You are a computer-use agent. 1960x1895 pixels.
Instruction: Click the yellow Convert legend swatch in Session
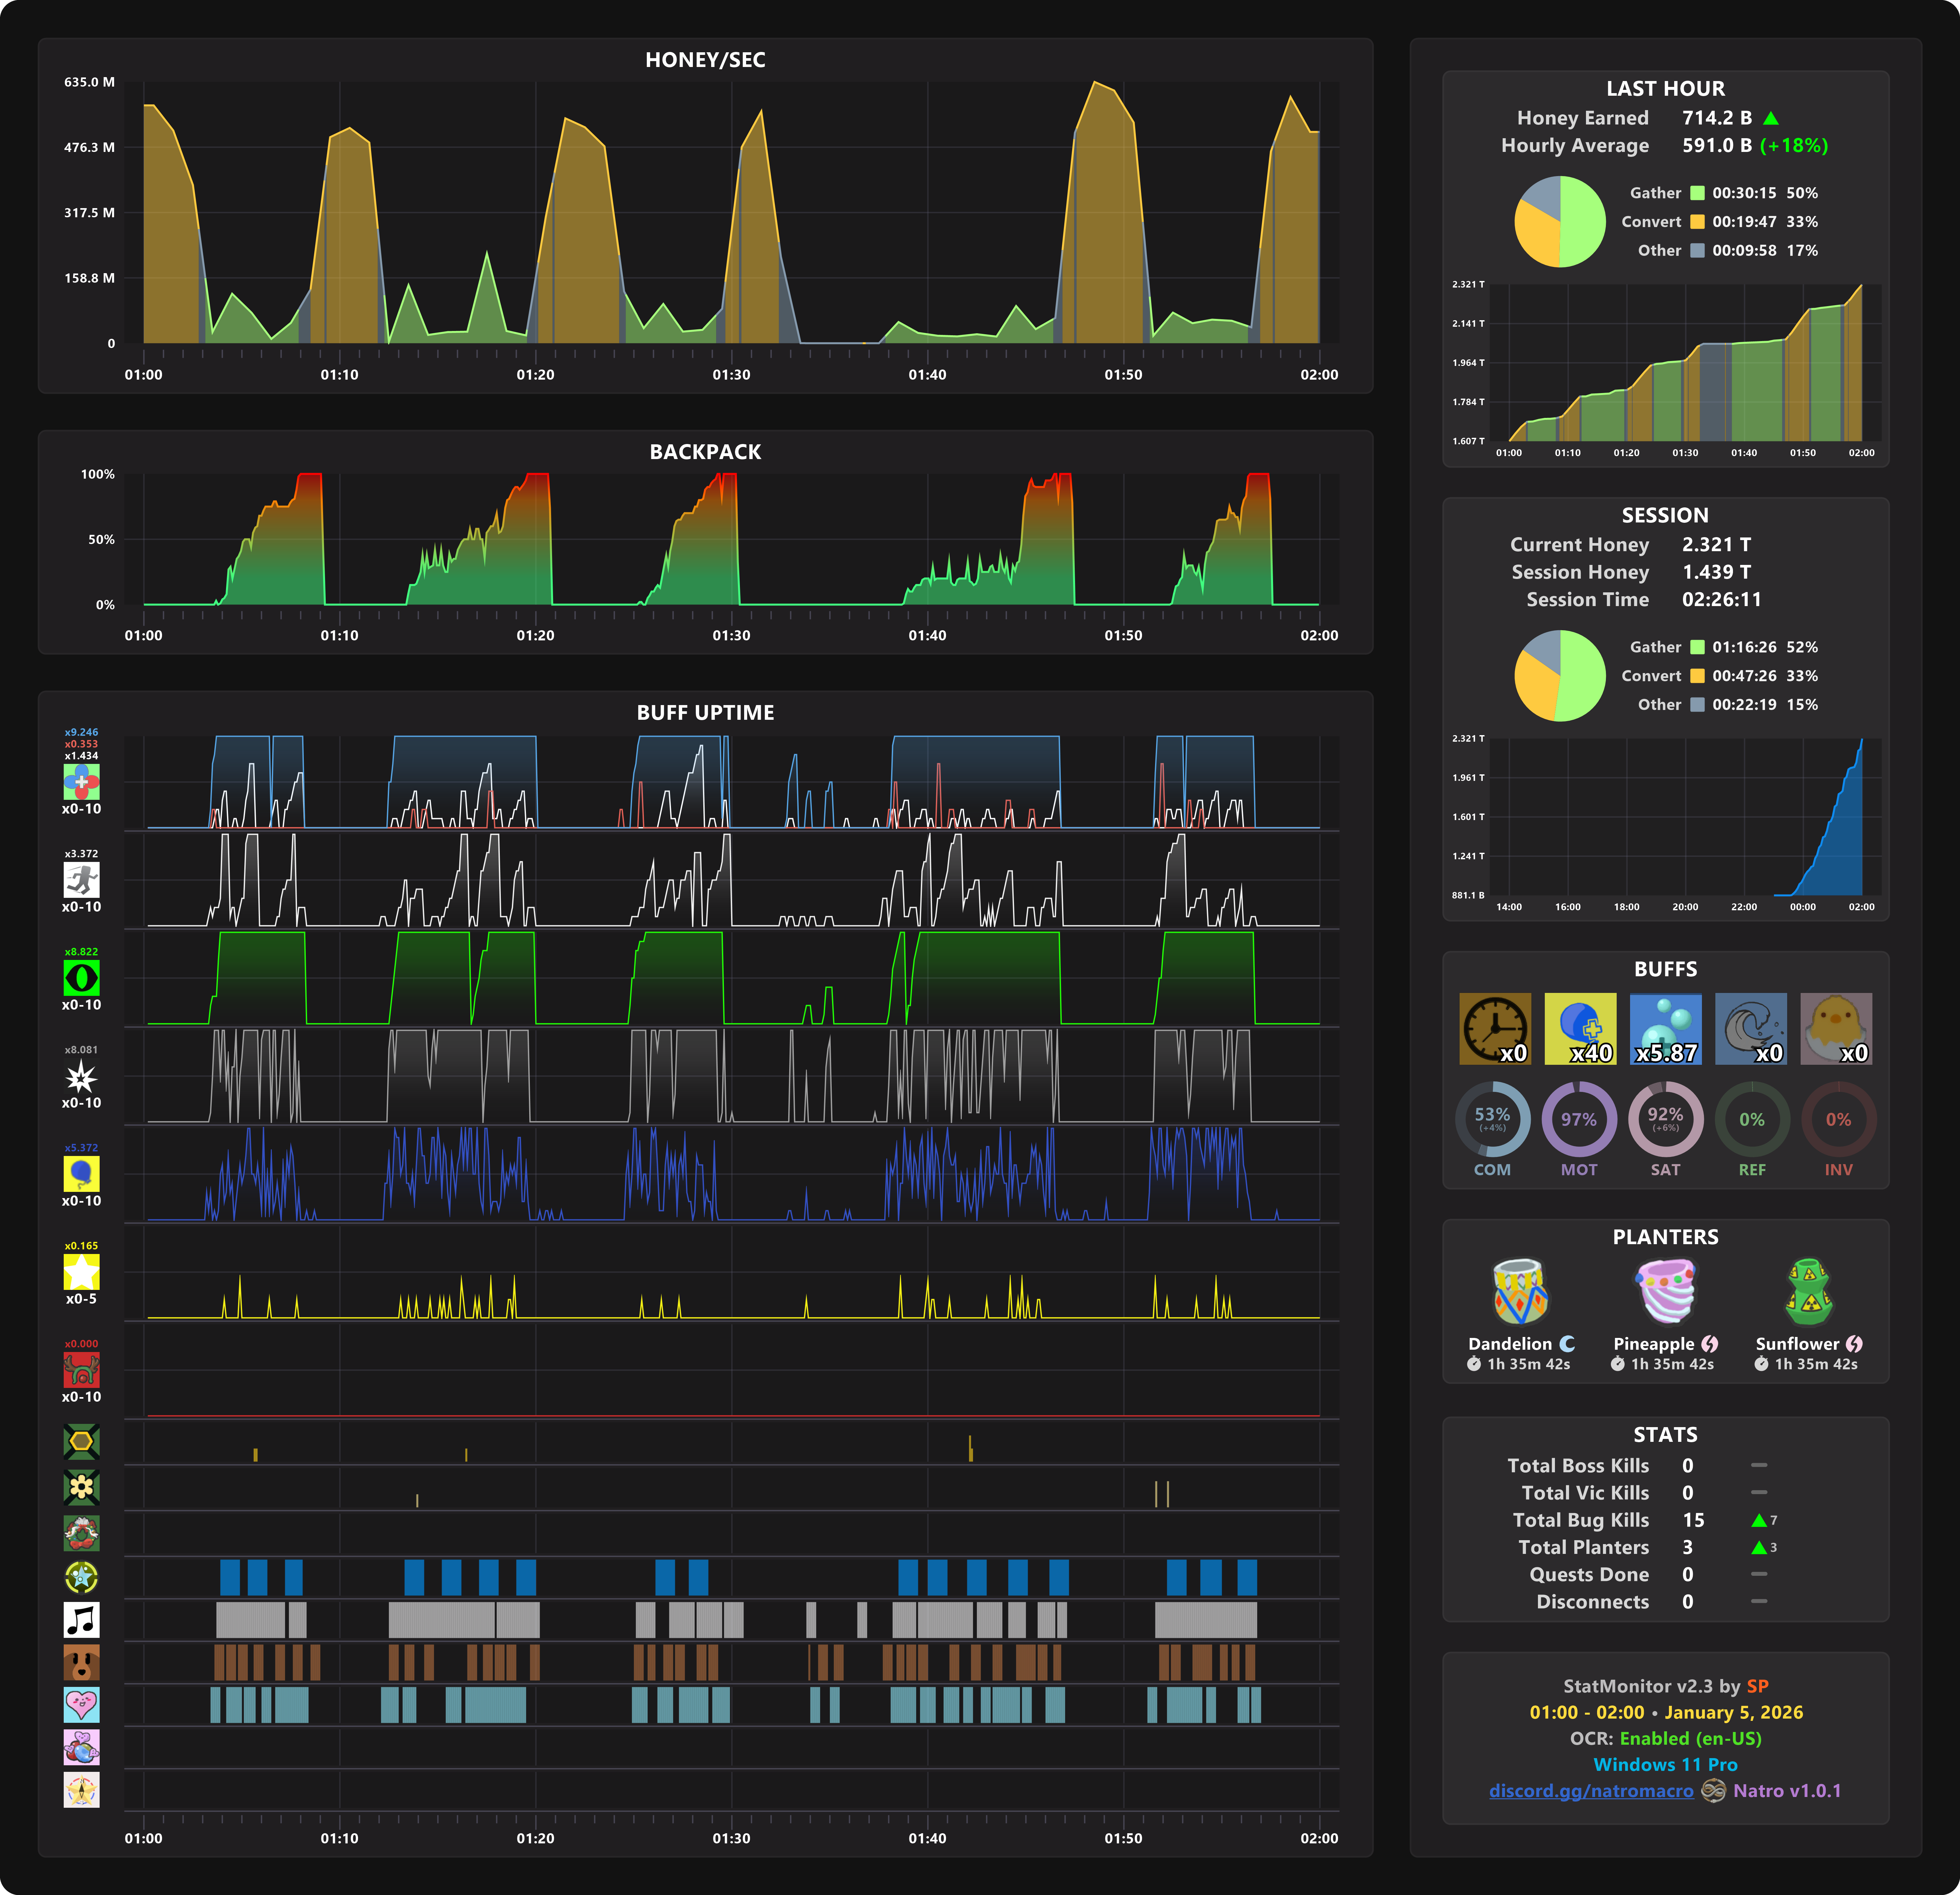(1697, 676)
